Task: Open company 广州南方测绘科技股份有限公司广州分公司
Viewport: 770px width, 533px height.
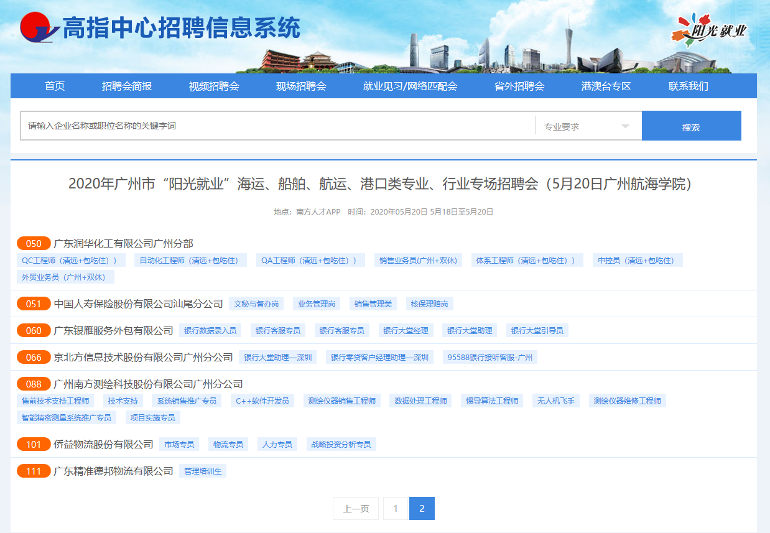Action: coord(149,384)
